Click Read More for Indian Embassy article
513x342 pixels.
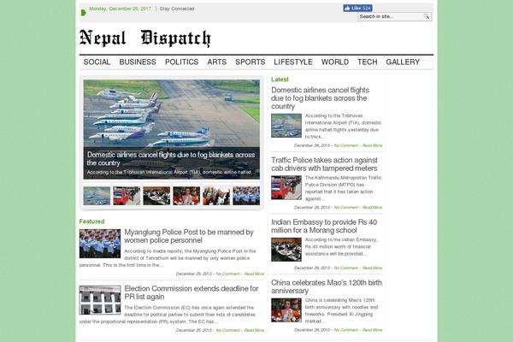click(x=372, y=268)
